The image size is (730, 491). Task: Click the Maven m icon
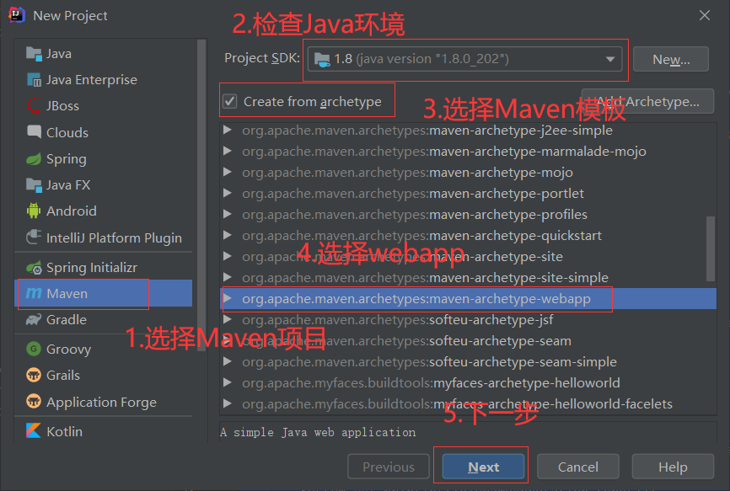(x=34, y=293)
